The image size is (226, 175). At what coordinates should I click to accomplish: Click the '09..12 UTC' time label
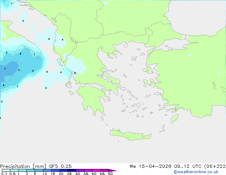tap(188, 166)
